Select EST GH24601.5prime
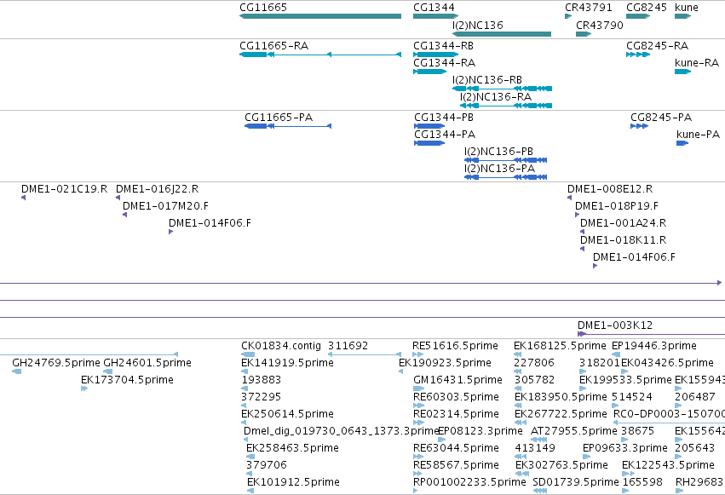This screenshot has height=495, width=725. tap(147, 363)
